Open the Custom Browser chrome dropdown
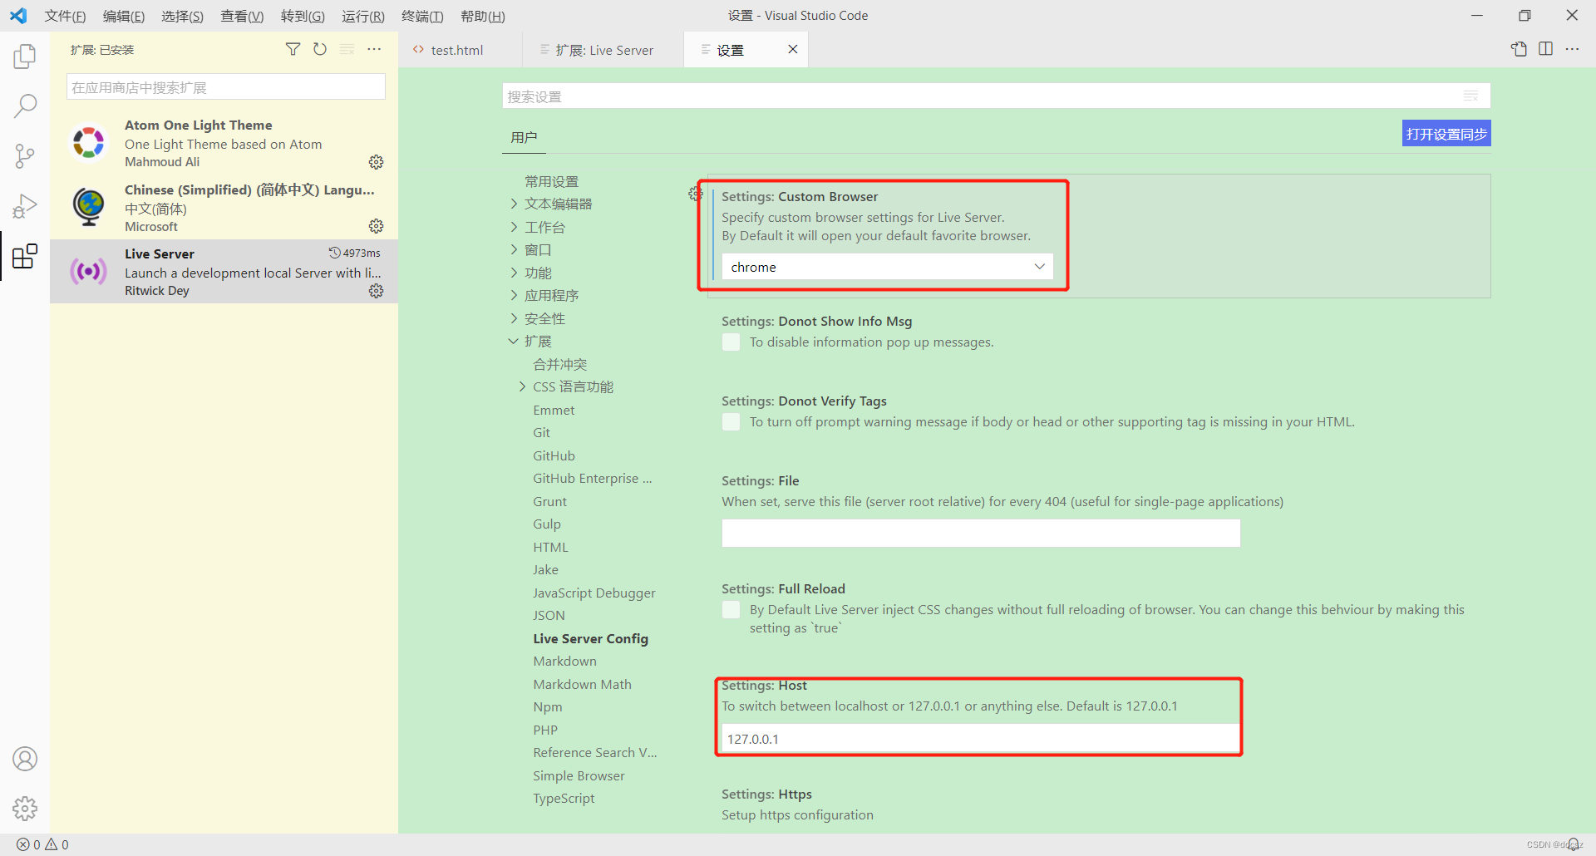Screen dimensions: 1596x856 [887, 267]
